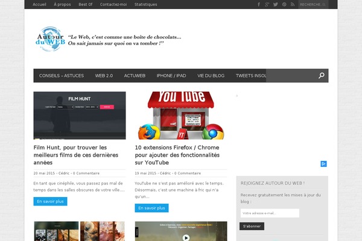This screenshot has height=241, width=362.
Task: Click author Cédric on the 19 mai post
Action: tap(165, 173)
